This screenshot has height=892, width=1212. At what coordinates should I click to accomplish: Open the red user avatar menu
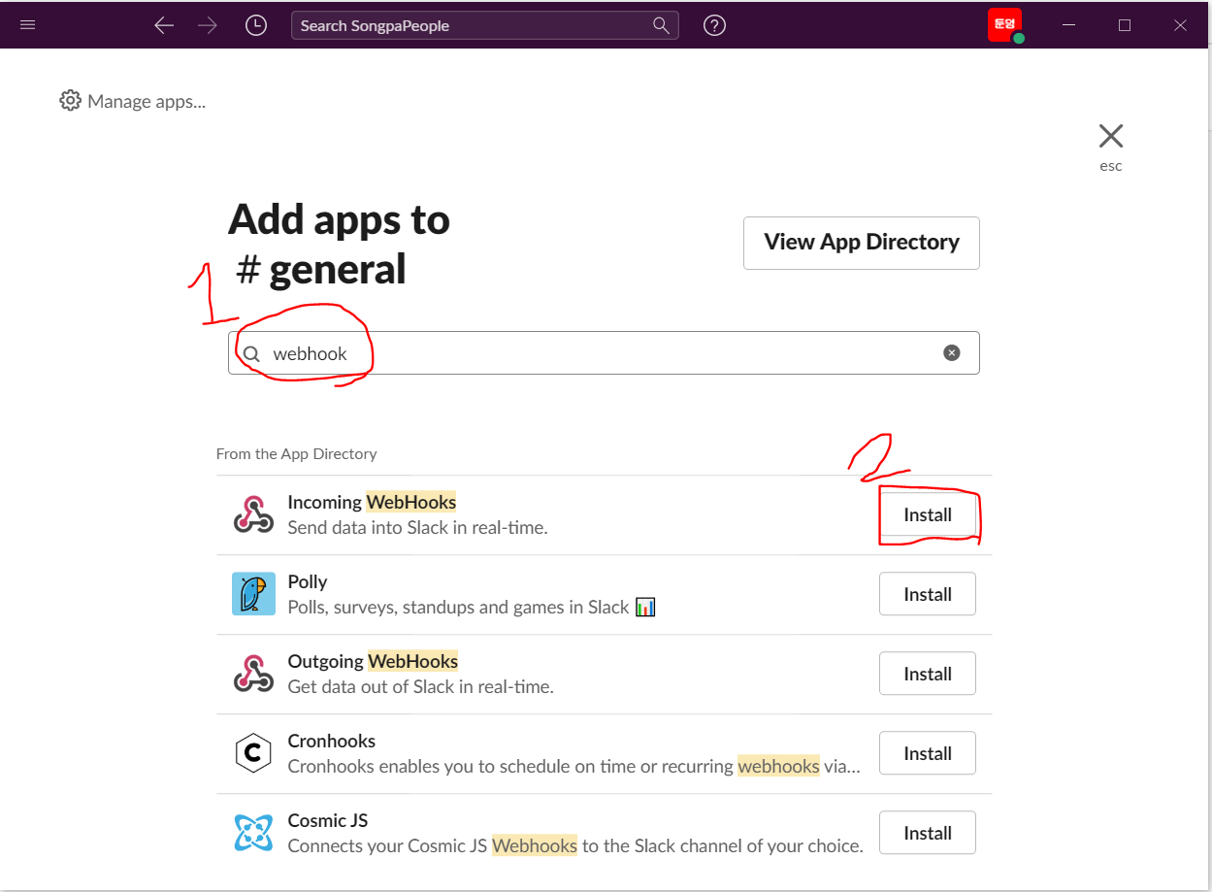1004,24
